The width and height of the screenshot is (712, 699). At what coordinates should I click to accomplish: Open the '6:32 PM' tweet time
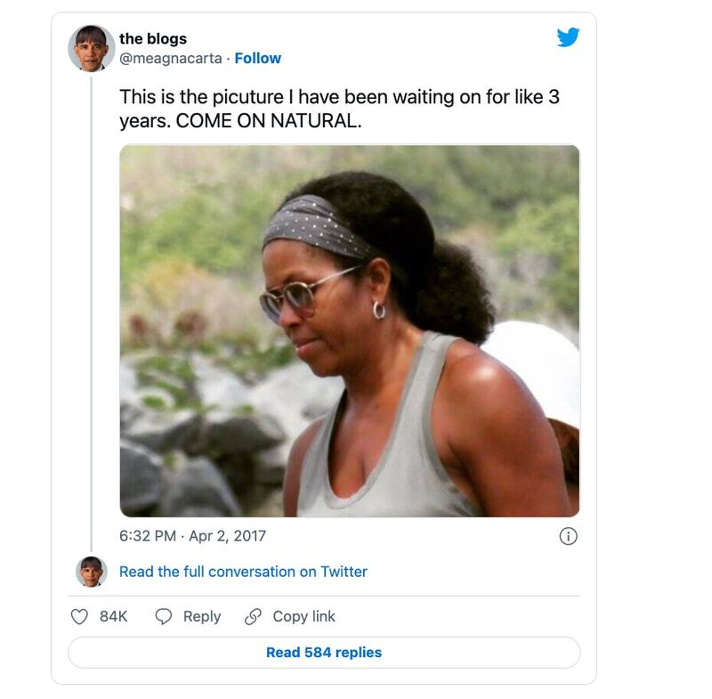(149, 536)
